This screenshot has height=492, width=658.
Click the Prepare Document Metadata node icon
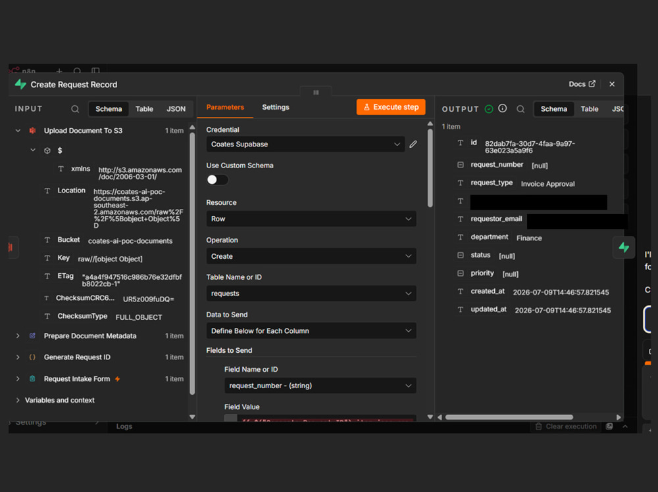tap(32, 336)
